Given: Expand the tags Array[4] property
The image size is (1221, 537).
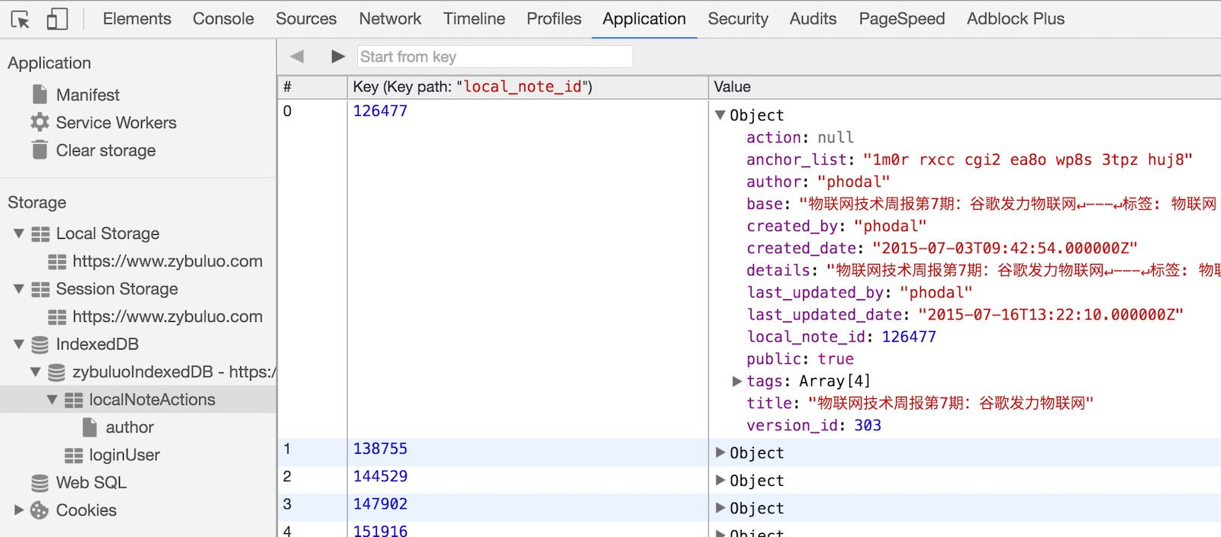Looking at the screenshot, I should [736, 381].
